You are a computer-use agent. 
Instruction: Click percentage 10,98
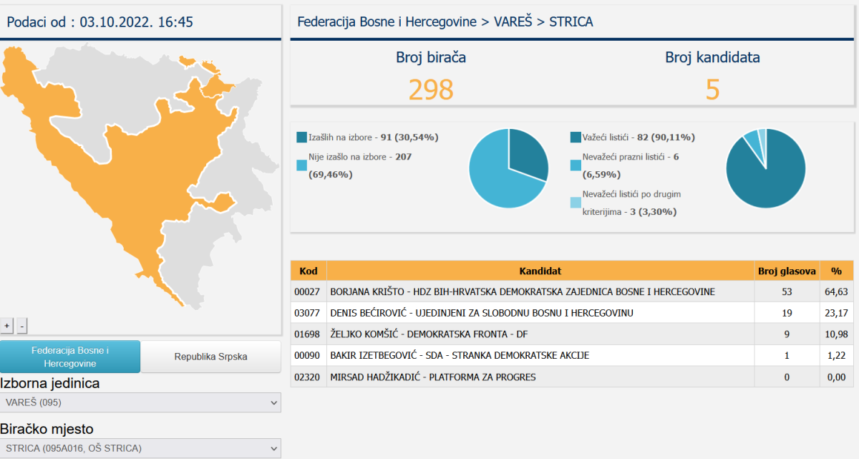tap(836, 334)
